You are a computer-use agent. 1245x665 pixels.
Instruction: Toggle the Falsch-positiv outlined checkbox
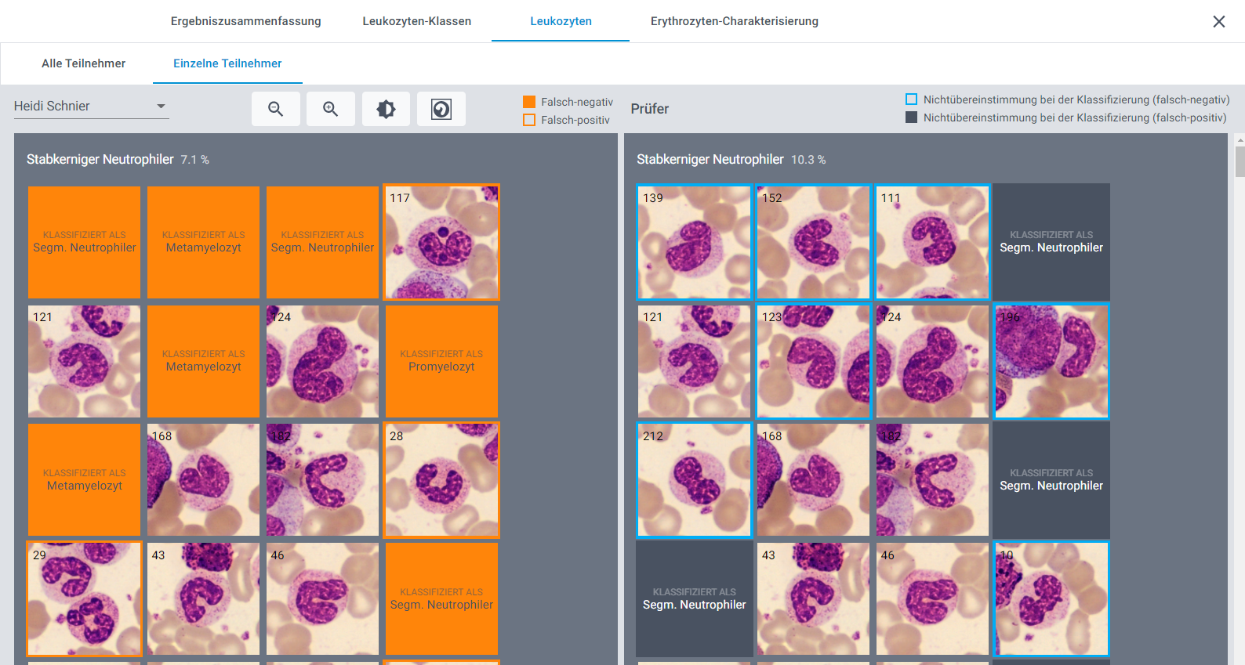click(x=529, y=120)
